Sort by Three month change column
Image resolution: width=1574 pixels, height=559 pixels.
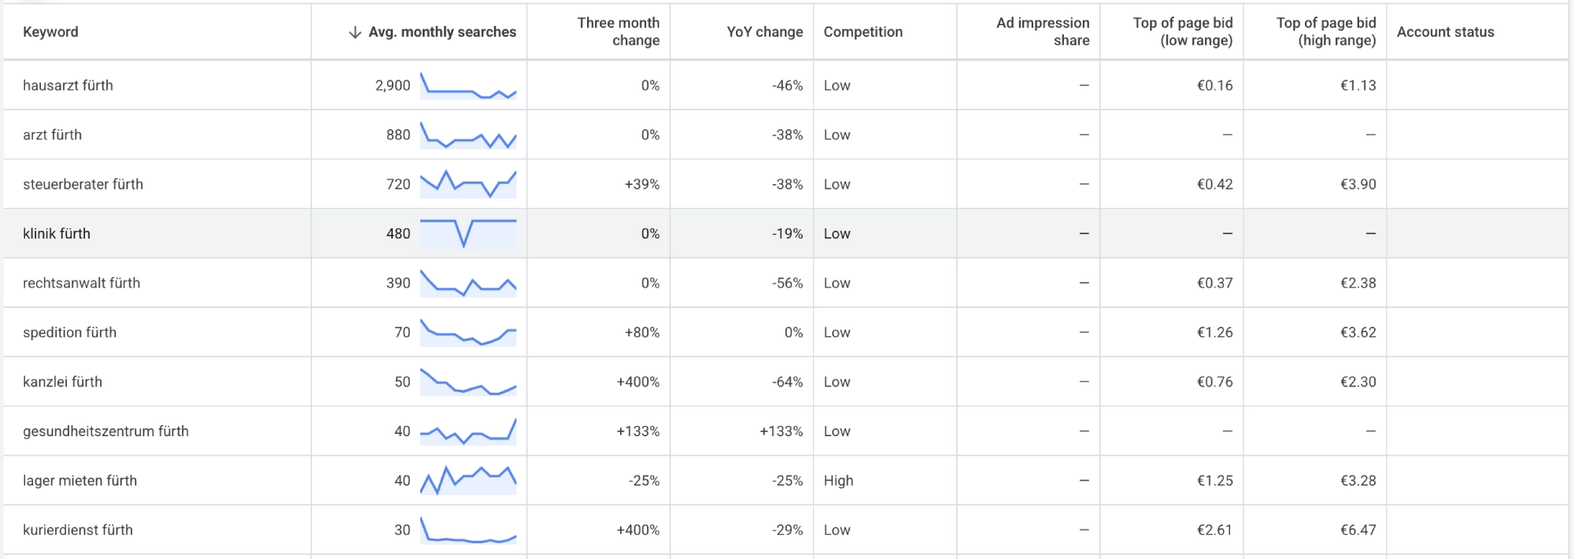(x=619, y=31)
